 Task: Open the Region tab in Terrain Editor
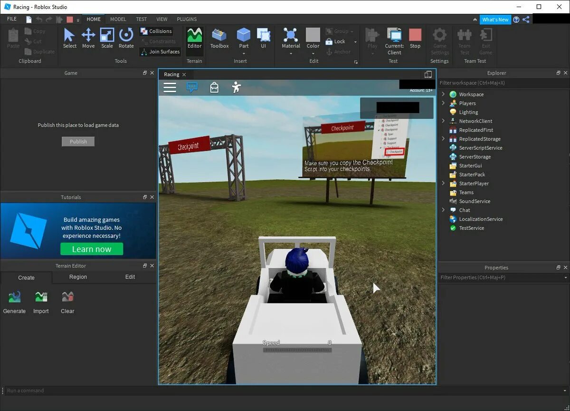[x=78, y=277]
